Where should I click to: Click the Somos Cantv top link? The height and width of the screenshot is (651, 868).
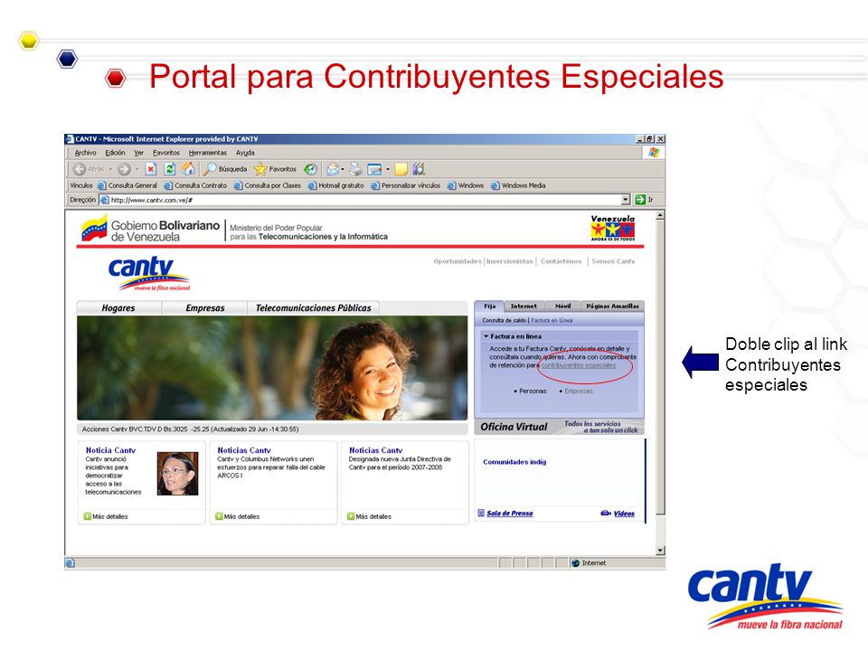click(x=613, y=261)
